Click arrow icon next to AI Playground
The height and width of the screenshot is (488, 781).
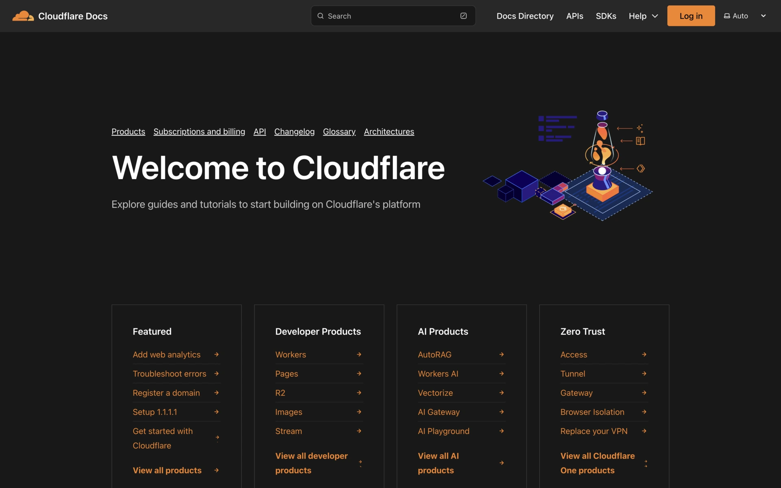[x=502, y=431]
